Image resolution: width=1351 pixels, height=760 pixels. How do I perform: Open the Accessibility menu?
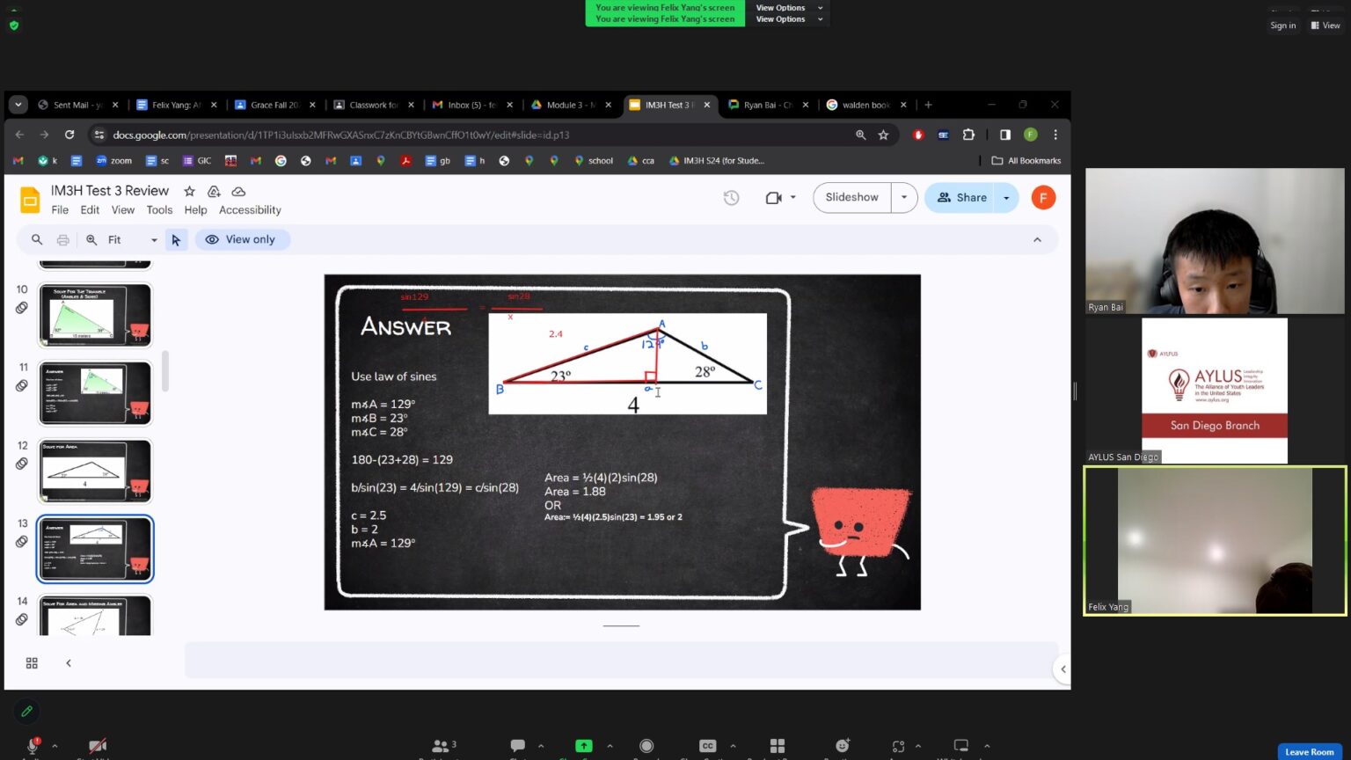point(250,210)
